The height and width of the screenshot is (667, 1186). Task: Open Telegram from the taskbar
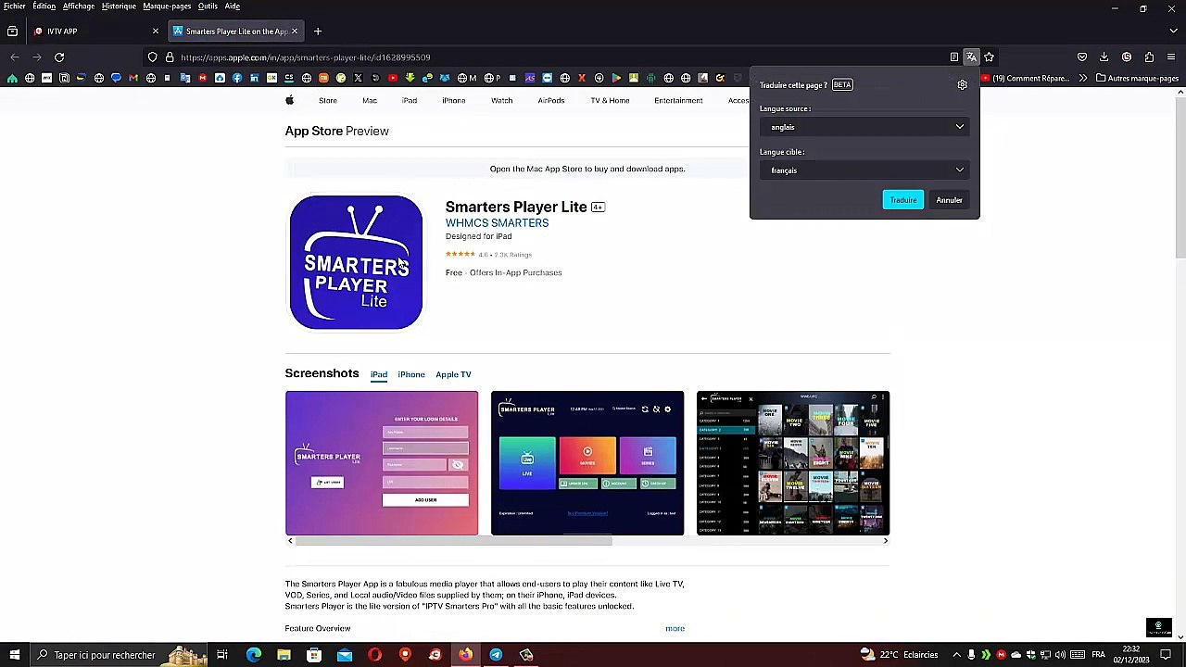(496, 655)
